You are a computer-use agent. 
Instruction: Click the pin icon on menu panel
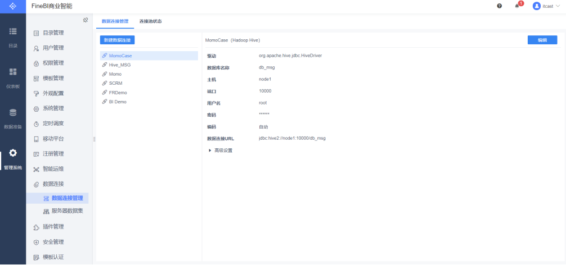coord(85,20)
